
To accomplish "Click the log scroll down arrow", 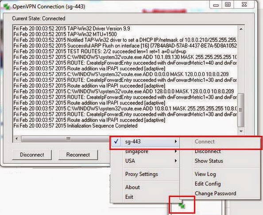I will (x=241, y=131).
